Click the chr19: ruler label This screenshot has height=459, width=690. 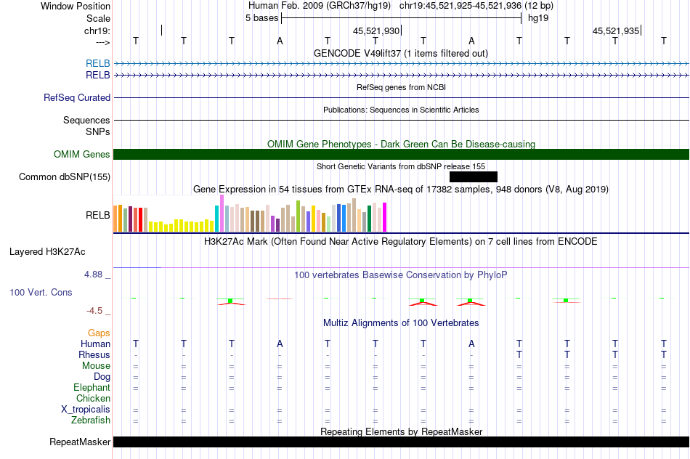[97, 31]
